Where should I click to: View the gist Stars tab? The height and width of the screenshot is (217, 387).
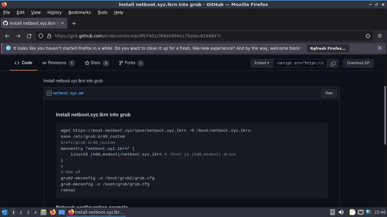pos(97,63)
